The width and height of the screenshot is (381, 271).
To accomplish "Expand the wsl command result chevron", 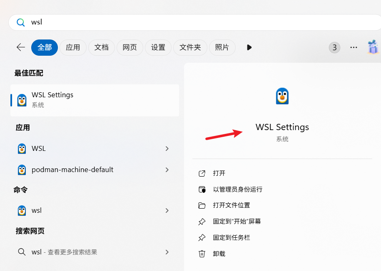I will 167,210.
